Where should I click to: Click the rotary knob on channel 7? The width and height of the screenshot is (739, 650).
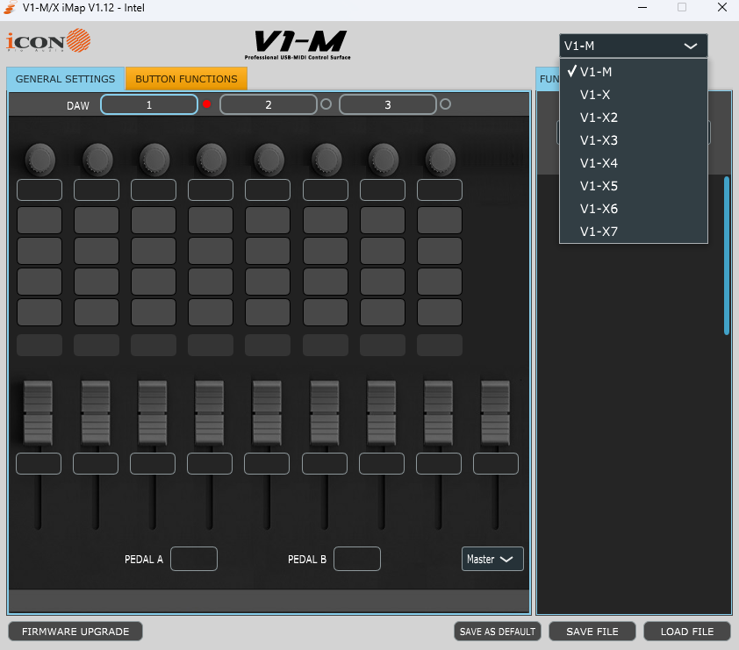click(x=384, y=159)
